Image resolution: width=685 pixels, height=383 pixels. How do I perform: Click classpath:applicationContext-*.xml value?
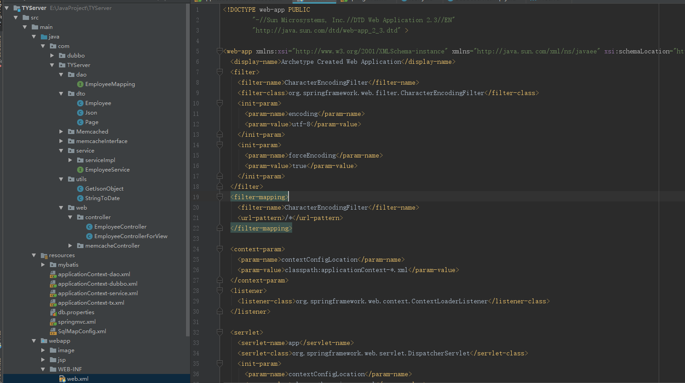[x=346, y=270]
